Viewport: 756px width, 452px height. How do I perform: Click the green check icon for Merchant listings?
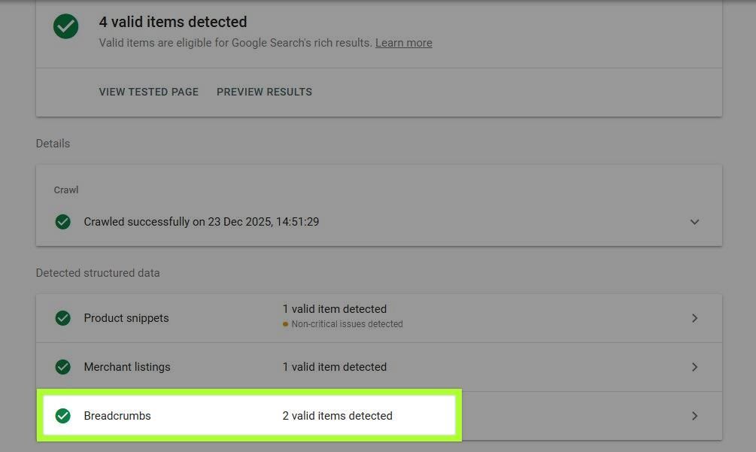point(63,367)
